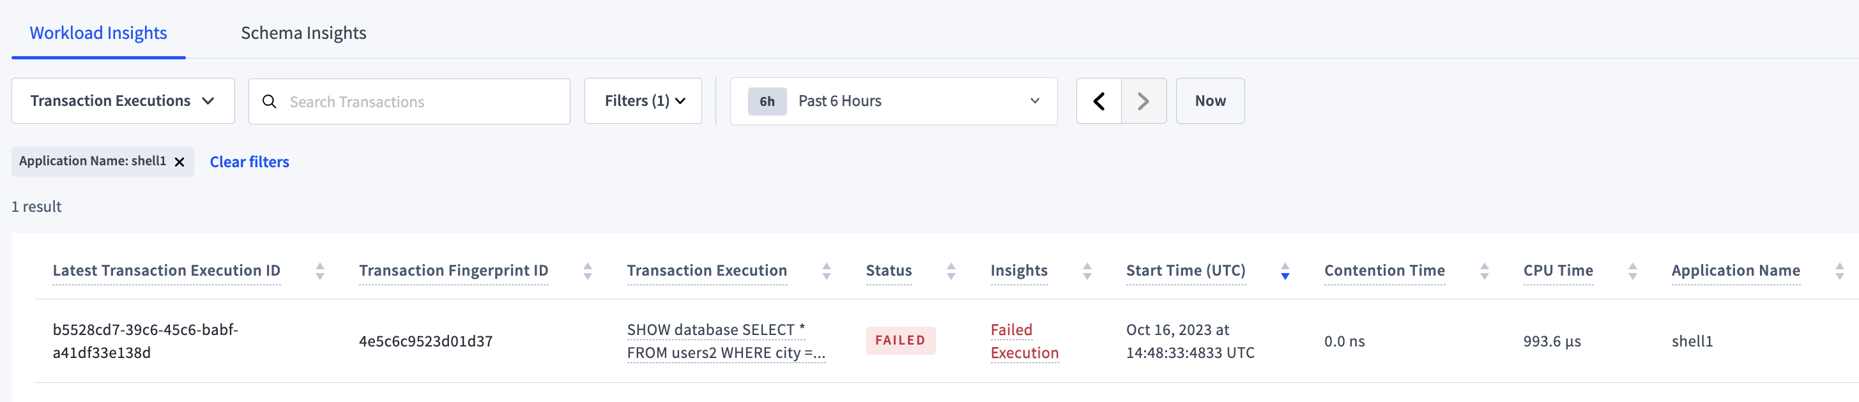Open the Past 6 Hours time range selector

click(894, 101)
